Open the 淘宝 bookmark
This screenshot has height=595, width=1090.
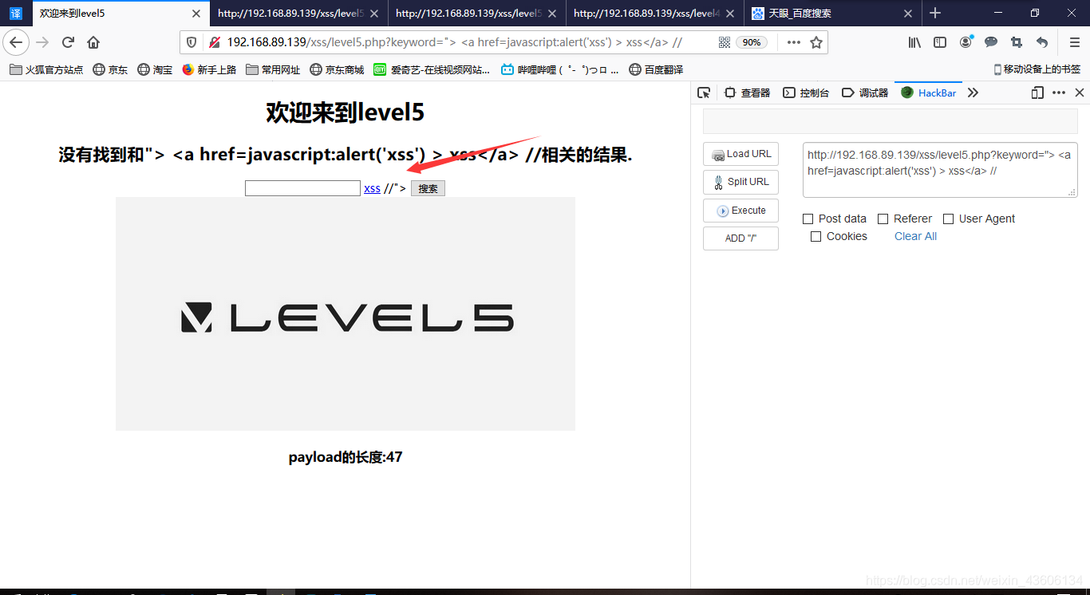point(155,69)
